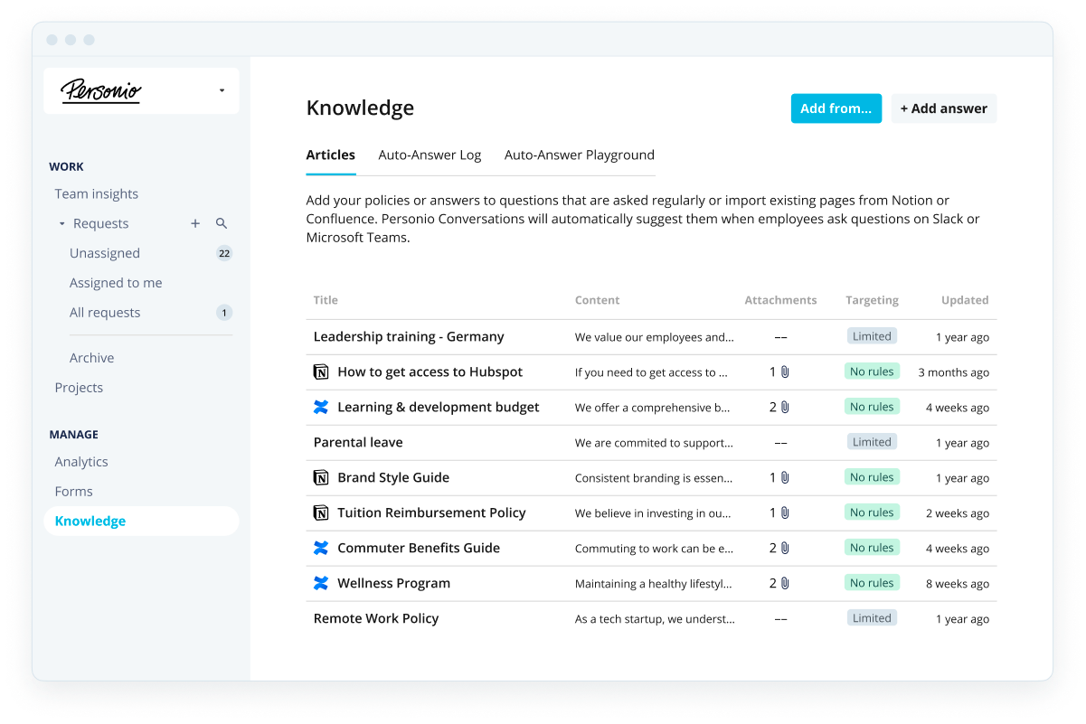
Task: Click the + Add answer button
Action: click(x=944, y=108)
